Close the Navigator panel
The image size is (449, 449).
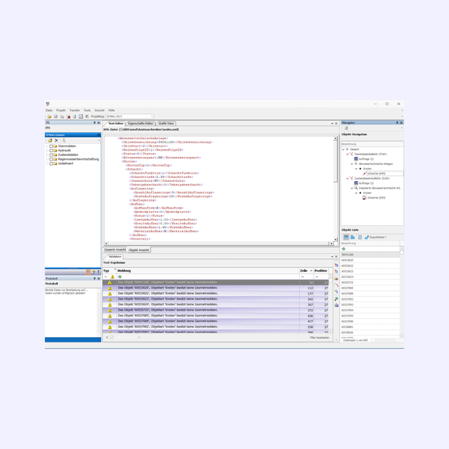(x=401, y=123)
